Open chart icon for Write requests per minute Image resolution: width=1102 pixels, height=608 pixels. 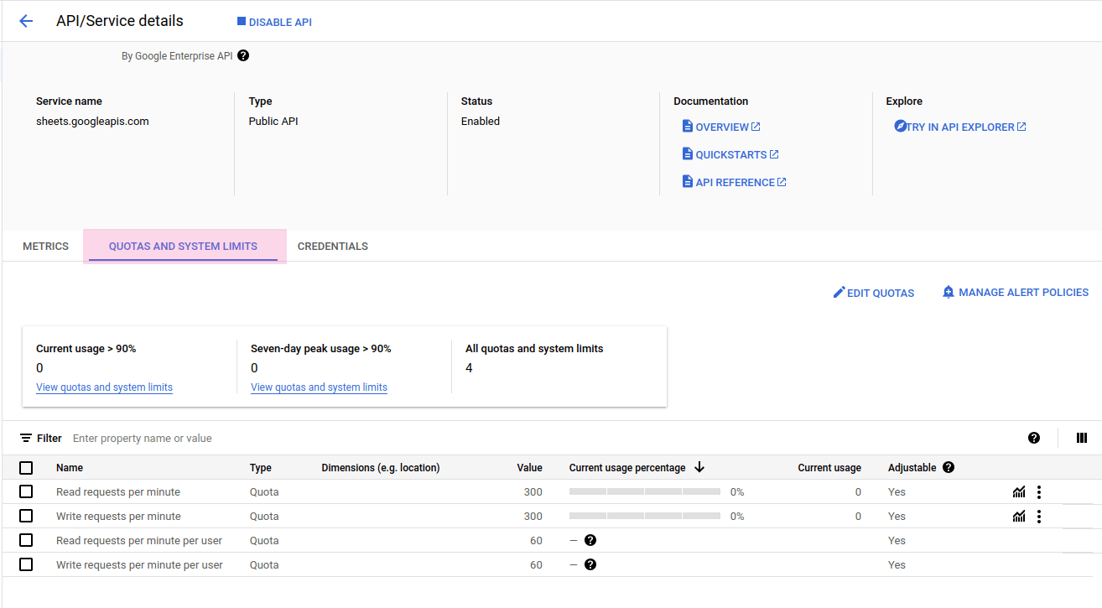tap(1019, 517)
